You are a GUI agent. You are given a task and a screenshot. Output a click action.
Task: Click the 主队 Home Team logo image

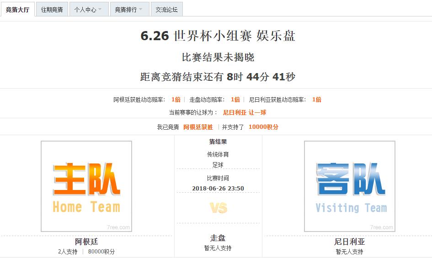(x=86, y=186)
